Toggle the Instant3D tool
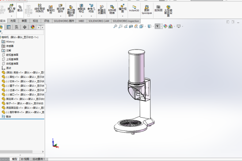This screenshot has width=242, height=161. click(x=134, y=8)
